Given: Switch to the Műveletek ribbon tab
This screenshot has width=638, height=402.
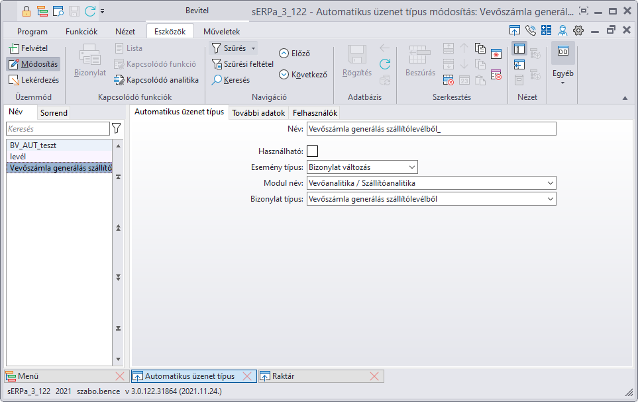Looking at the screenshot, I should 221,32.
